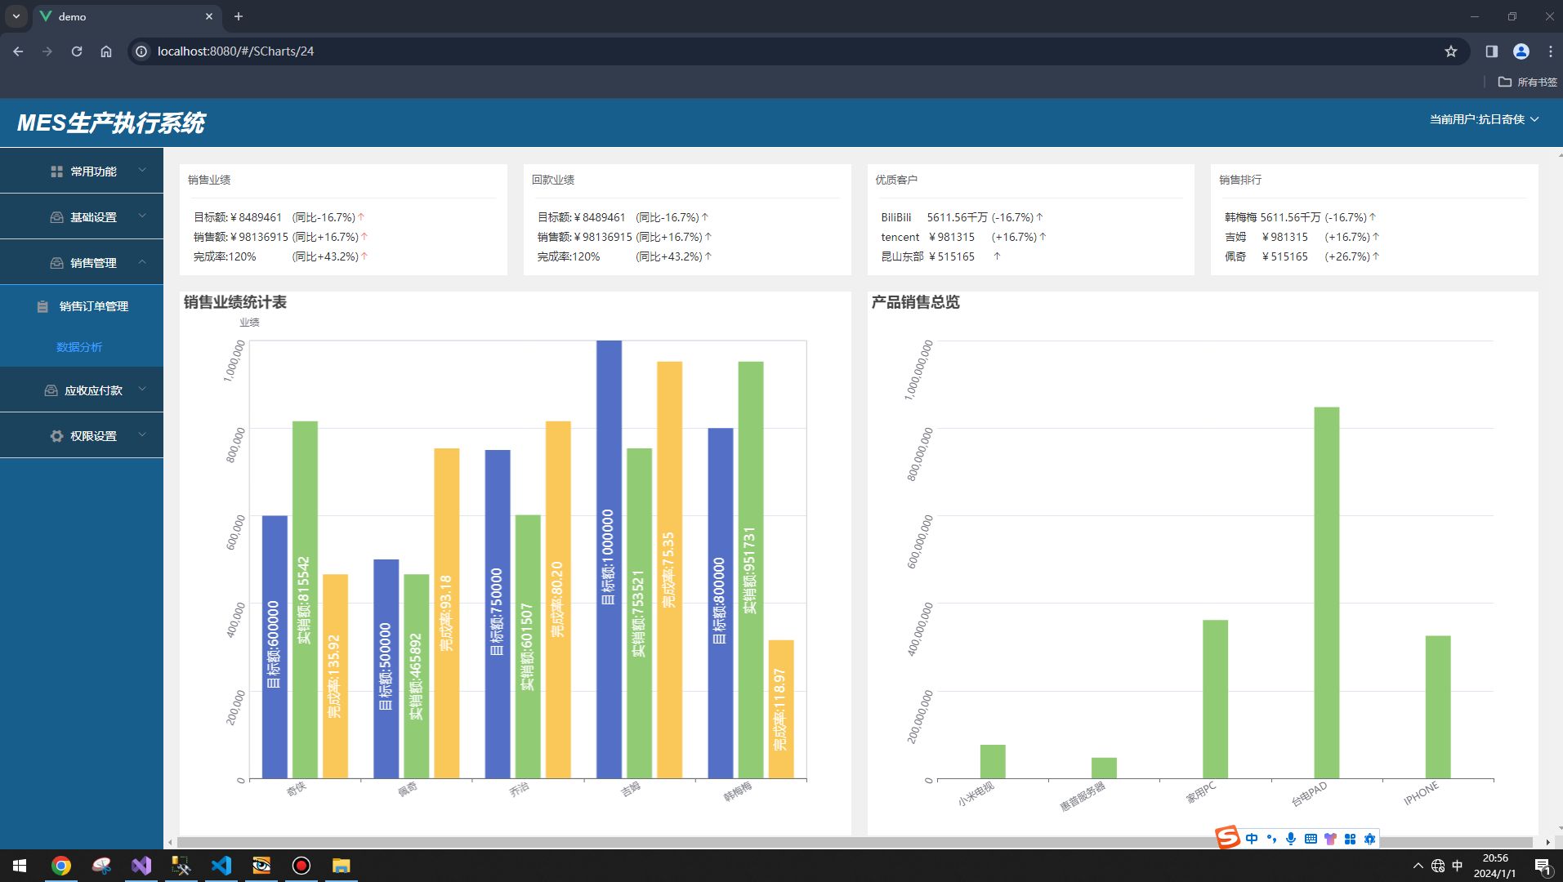This screenshot has height=882, width=1563.
Task: Open the Chrome profile avatar icon
Action: point(1521,51)
